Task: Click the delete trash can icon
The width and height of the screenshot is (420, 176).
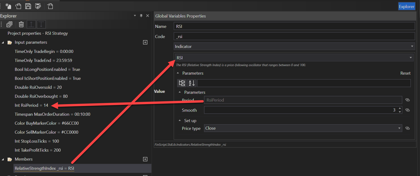Action: (x=21, y=25)
